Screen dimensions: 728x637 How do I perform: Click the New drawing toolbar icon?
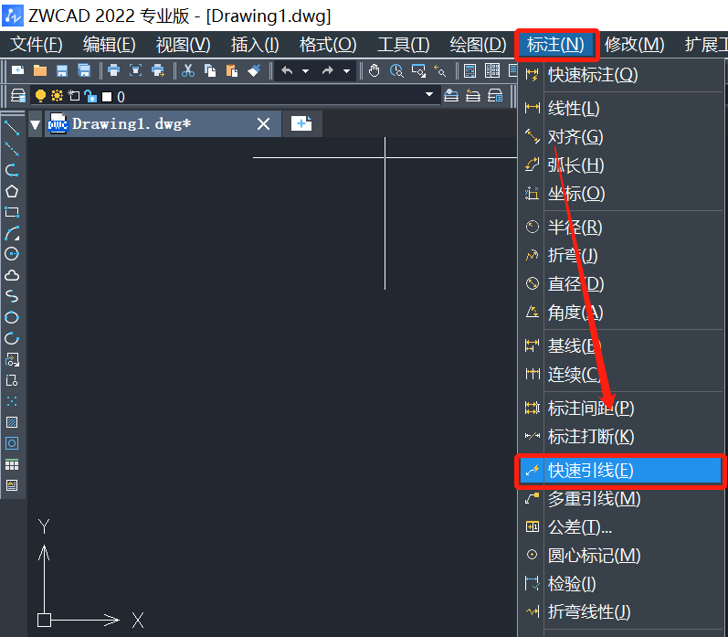coord(17,70)
